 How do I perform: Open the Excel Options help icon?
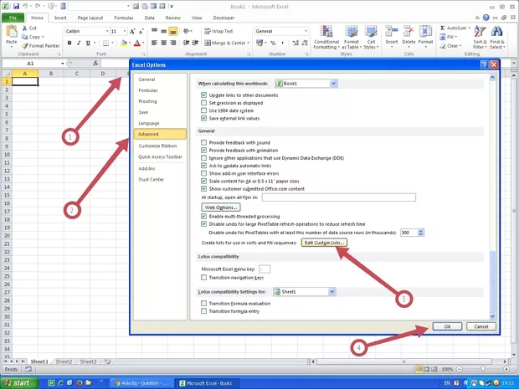(484, 64)
